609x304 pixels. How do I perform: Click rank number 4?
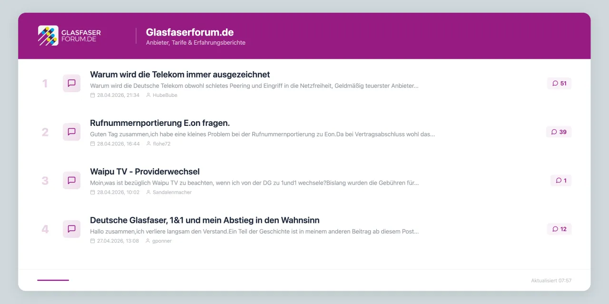[x=45, y=229]
